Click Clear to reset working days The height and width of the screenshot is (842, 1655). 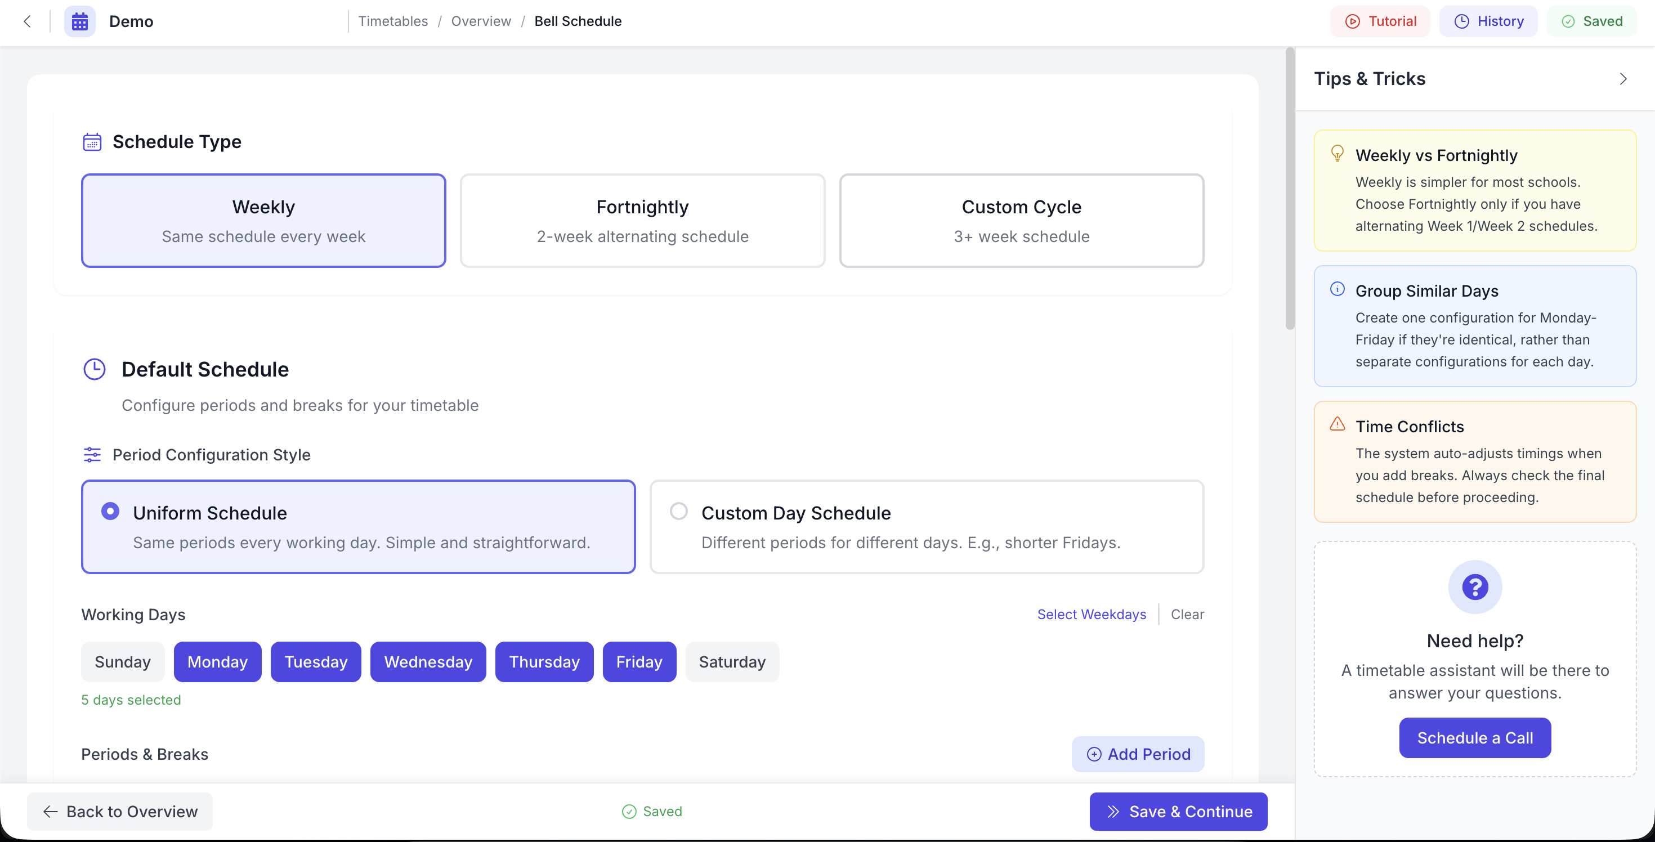click(1187, 614)
